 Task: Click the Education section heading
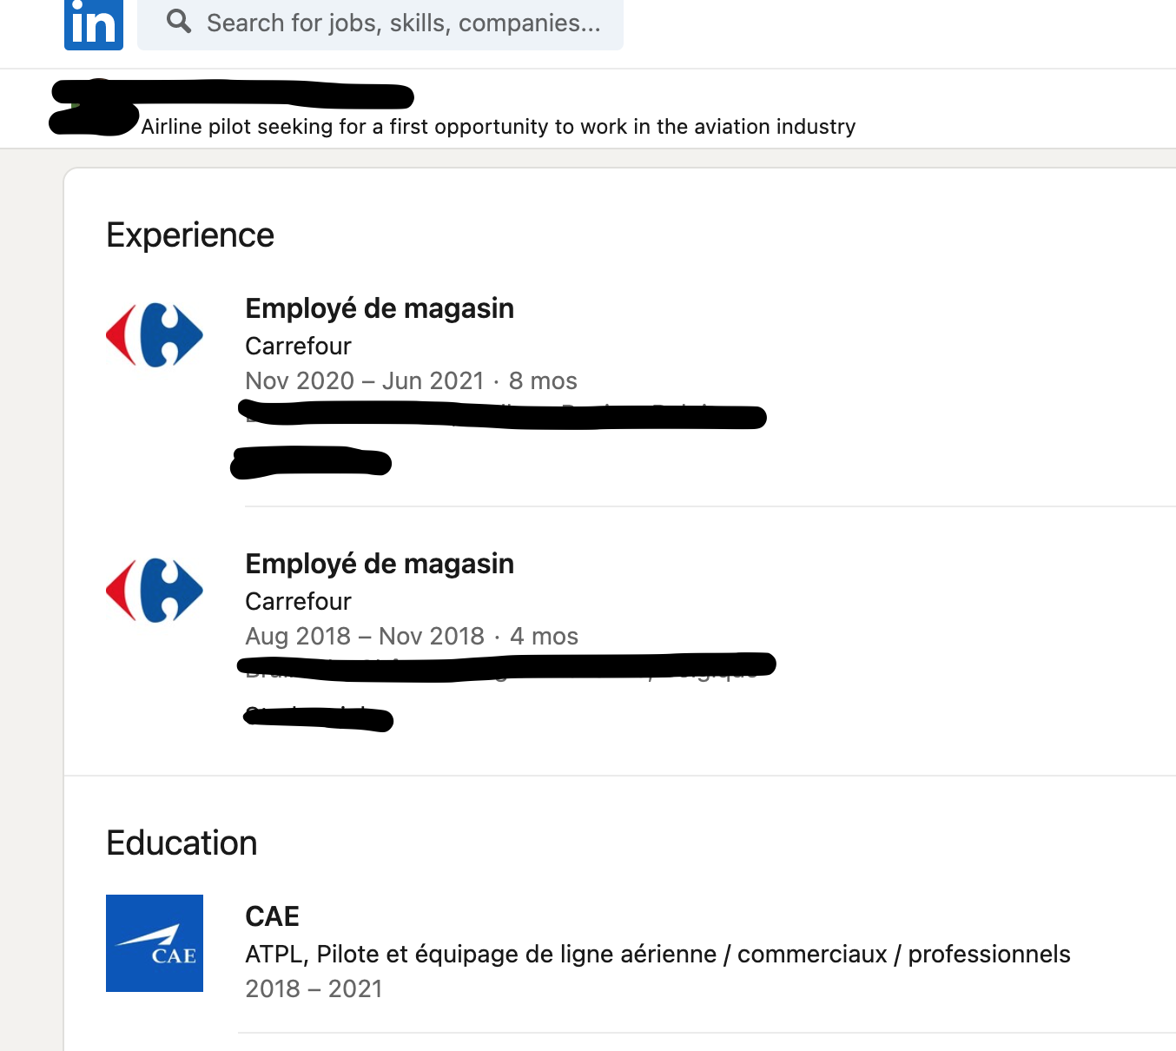tap(182, 843)
